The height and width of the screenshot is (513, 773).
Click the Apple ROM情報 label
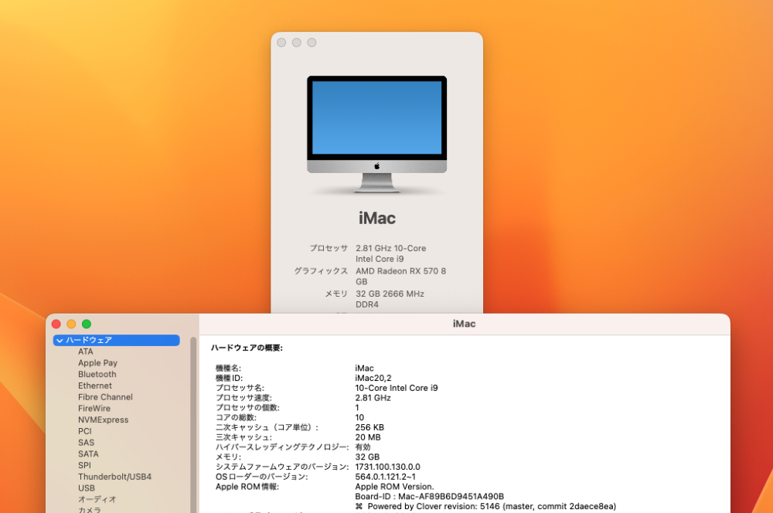(247, 487)
